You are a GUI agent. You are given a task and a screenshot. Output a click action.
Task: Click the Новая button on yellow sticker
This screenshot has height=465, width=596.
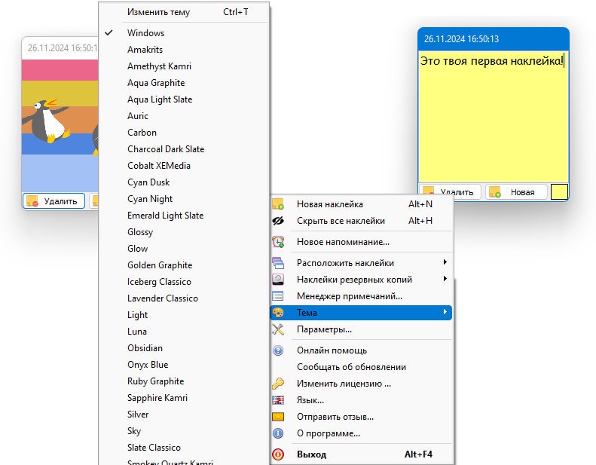coord(516,192)
